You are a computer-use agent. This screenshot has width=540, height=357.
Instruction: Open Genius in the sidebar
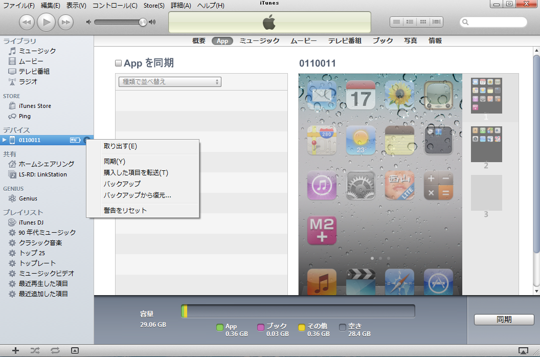[x=22, y=198]
